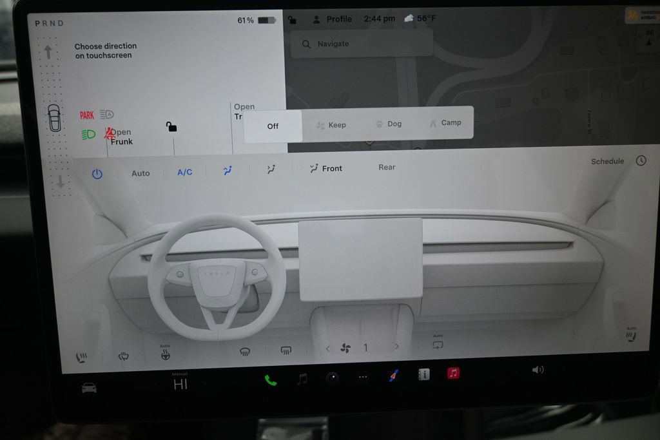This screenshot has width=660, height=440.
Task: Turn on the steering wheel heater
Action: [165, 354]
